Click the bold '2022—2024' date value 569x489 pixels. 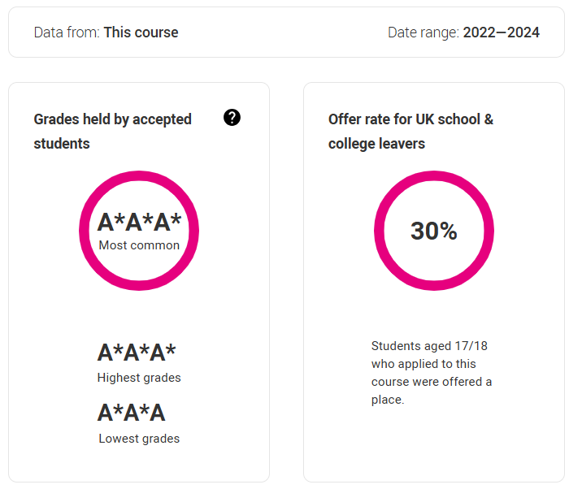(502, 32)
